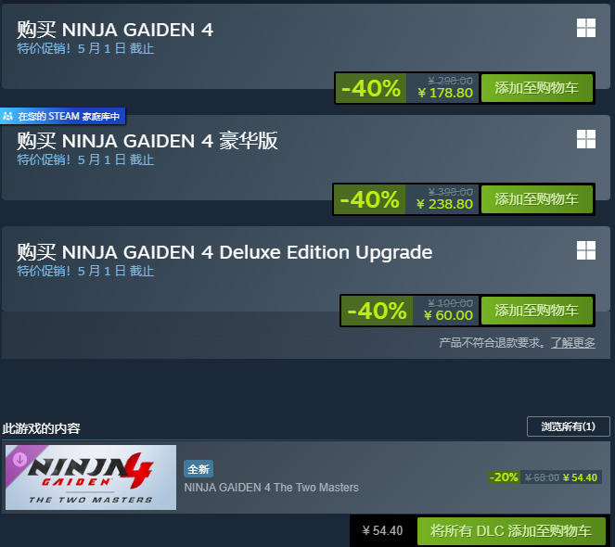The height and width of the screenshot is (547, 615).
Task: Add Deluxe Edition Upgrade to cart
Action: coord(536,311)
